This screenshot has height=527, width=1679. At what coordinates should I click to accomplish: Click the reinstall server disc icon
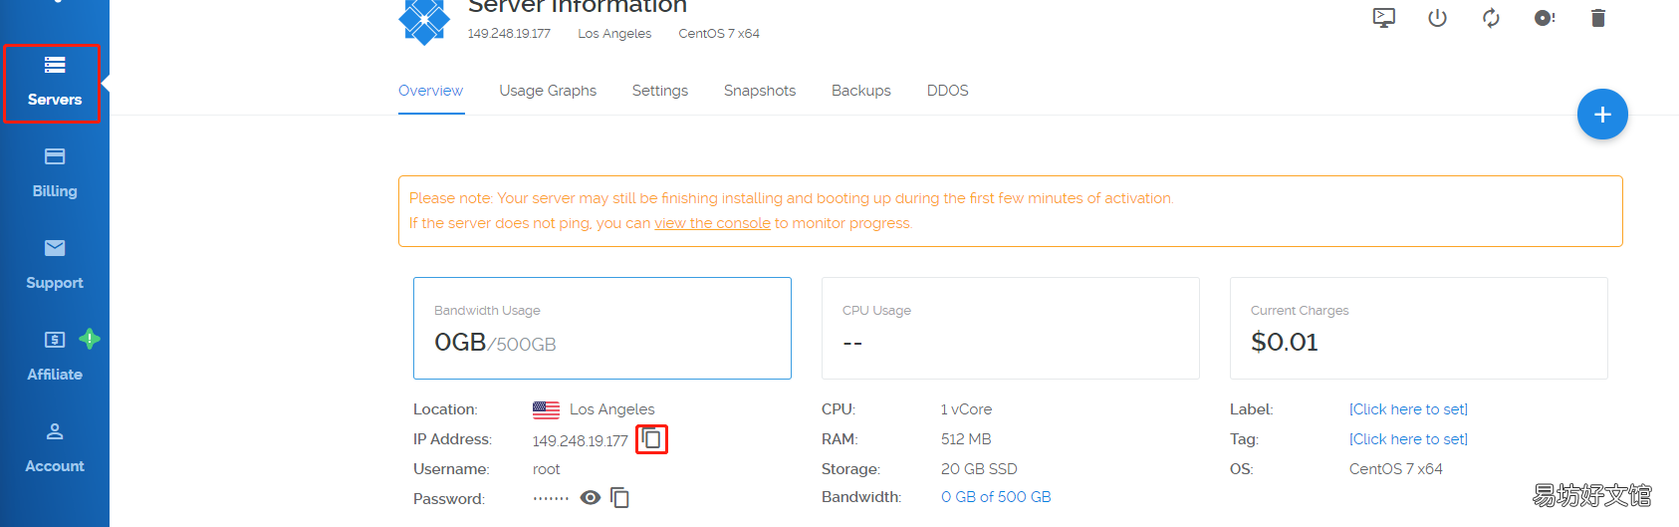pyautogui.click(x=1545, y=18)
